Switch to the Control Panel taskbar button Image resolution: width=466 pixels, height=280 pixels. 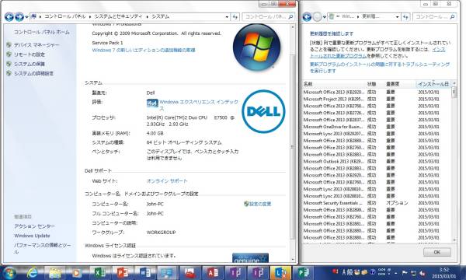click(167, 272)
